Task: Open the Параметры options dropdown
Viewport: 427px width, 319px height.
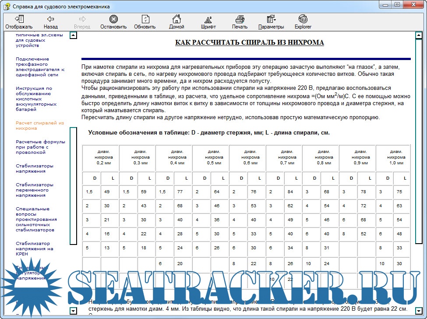Action: (271, 22)
